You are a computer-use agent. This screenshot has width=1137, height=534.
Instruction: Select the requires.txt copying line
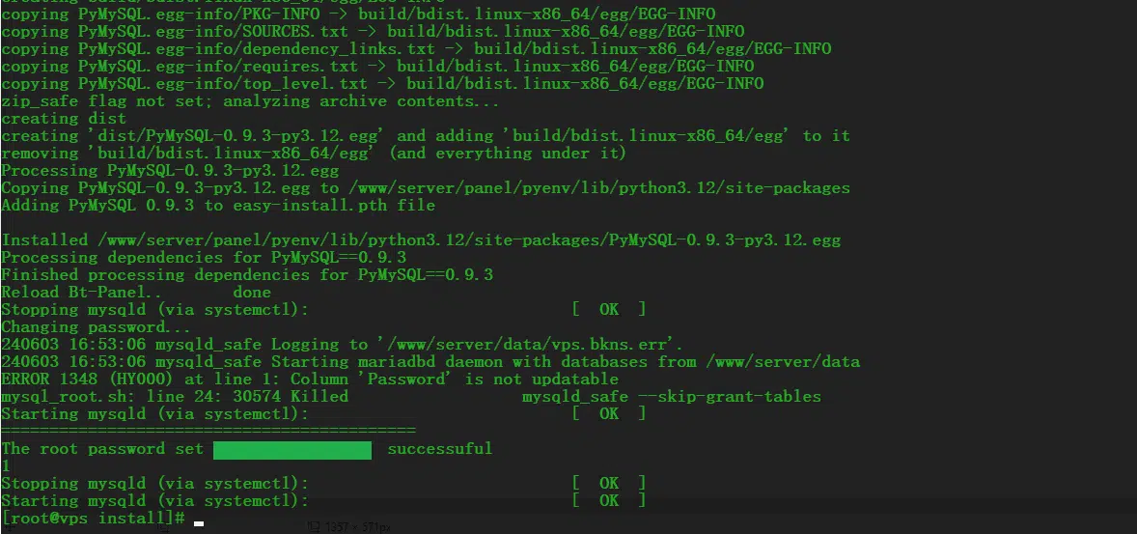[x=377, y=67]
